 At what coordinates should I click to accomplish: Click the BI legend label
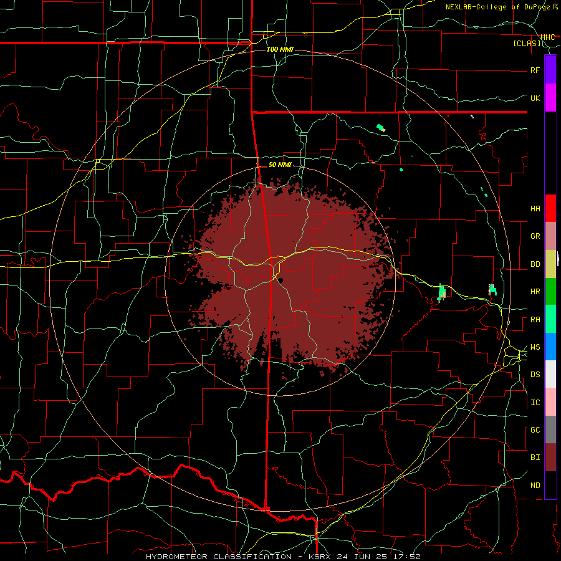pyautogui.click(x=535, y=458)
